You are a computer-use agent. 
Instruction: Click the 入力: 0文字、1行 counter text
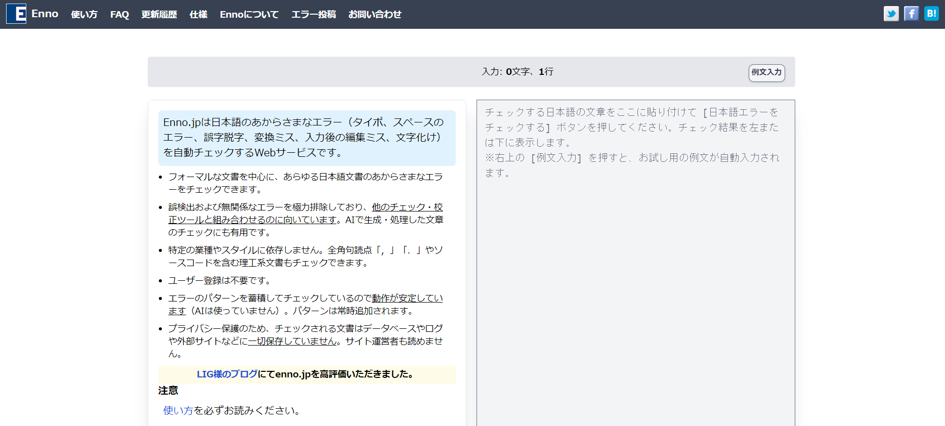click(x=518, y=72)
